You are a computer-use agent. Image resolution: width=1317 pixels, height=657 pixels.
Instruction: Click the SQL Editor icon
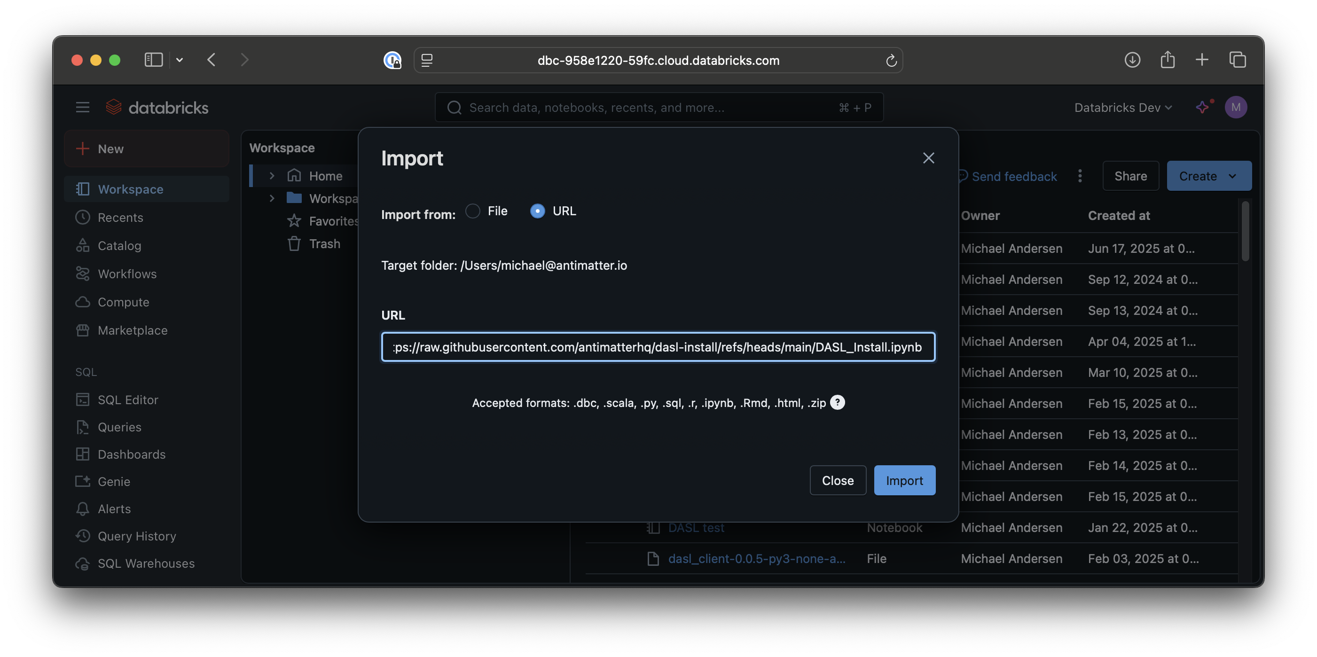(82, 400)
